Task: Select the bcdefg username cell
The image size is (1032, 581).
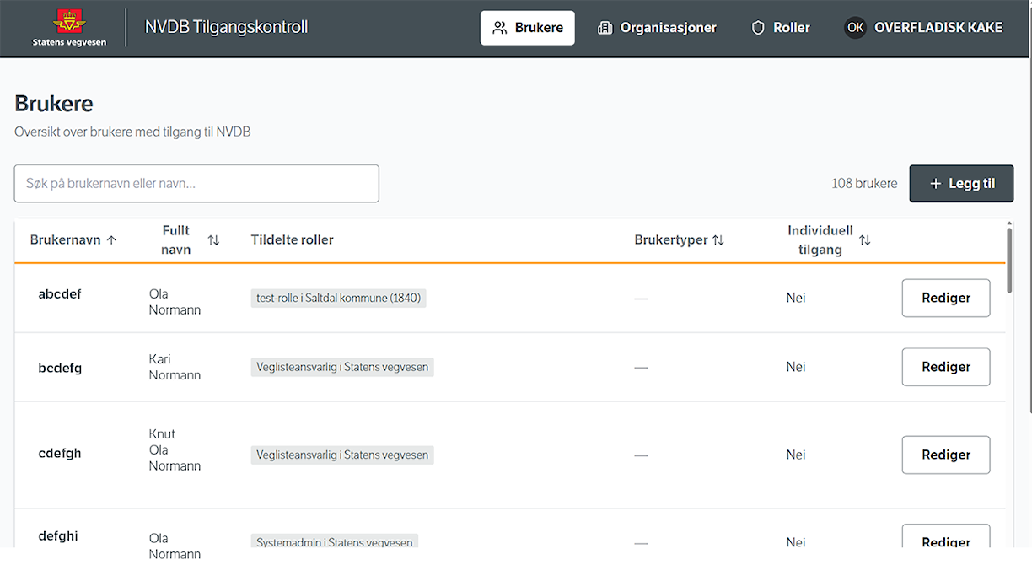Action: pyautogui.click(x=60, y=369)
